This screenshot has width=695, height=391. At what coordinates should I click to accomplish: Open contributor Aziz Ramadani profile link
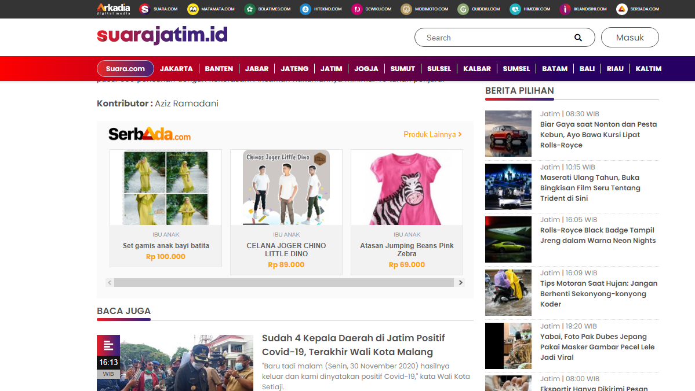(187, 103)
